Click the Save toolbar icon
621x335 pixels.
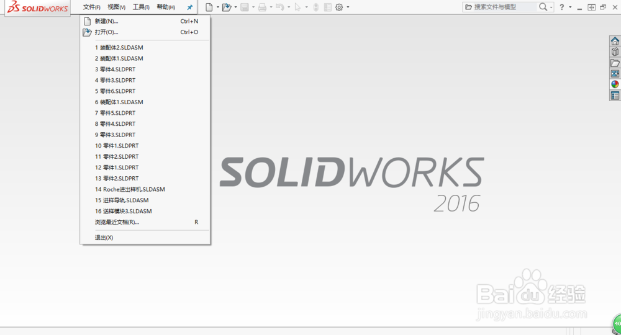[x=245, y=7]
